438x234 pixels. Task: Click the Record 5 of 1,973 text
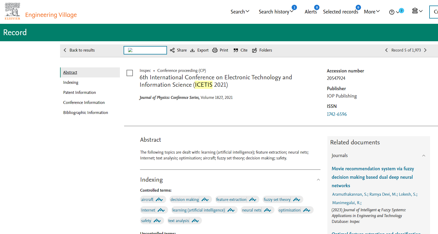pos(406,50)
